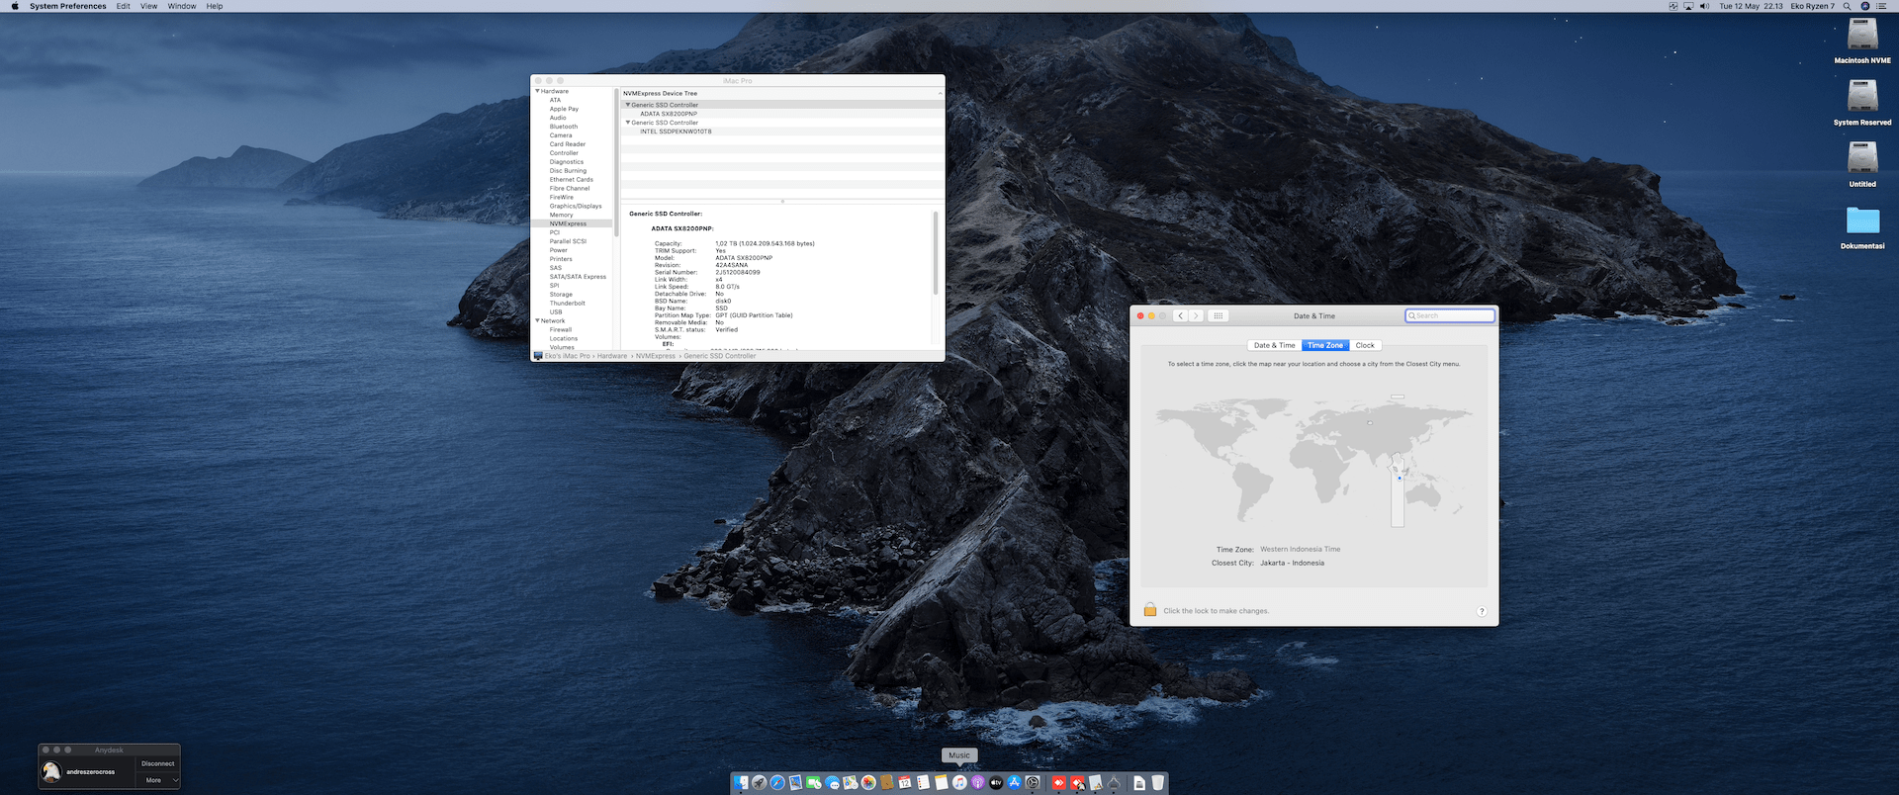Select Thunderbolt in the Hardware sidebar

(x=568, y=304)
